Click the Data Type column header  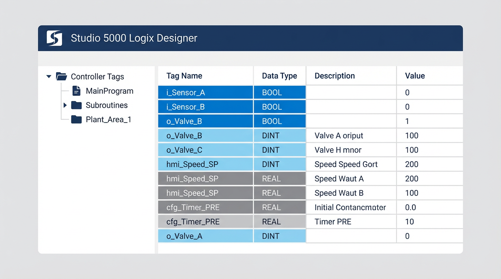tap(279, 76)
